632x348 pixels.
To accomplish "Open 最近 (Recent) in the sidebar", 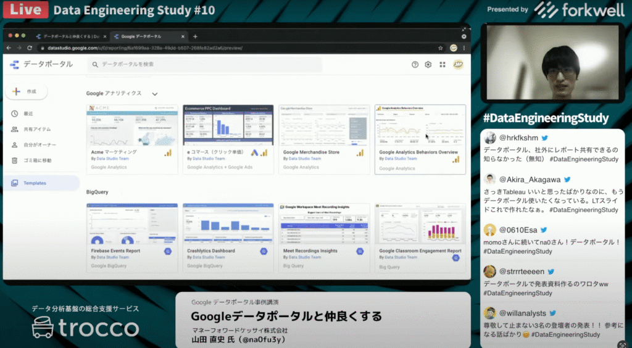I will click(x=28, y=114).
